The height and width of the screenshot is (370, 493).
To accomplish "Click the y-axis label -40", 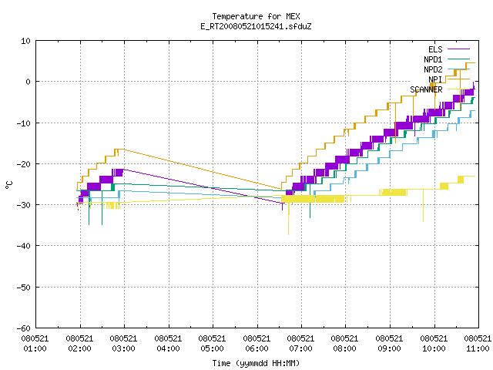I will pyautogui.click(x=24, y=246).
